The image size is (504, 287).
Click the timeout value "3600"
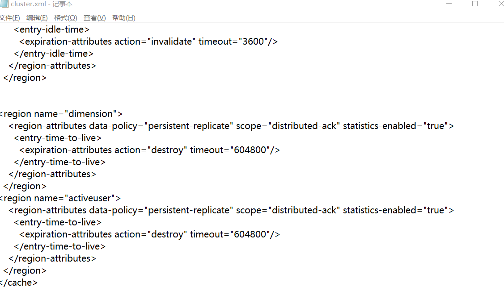click(x=254, y=42)
